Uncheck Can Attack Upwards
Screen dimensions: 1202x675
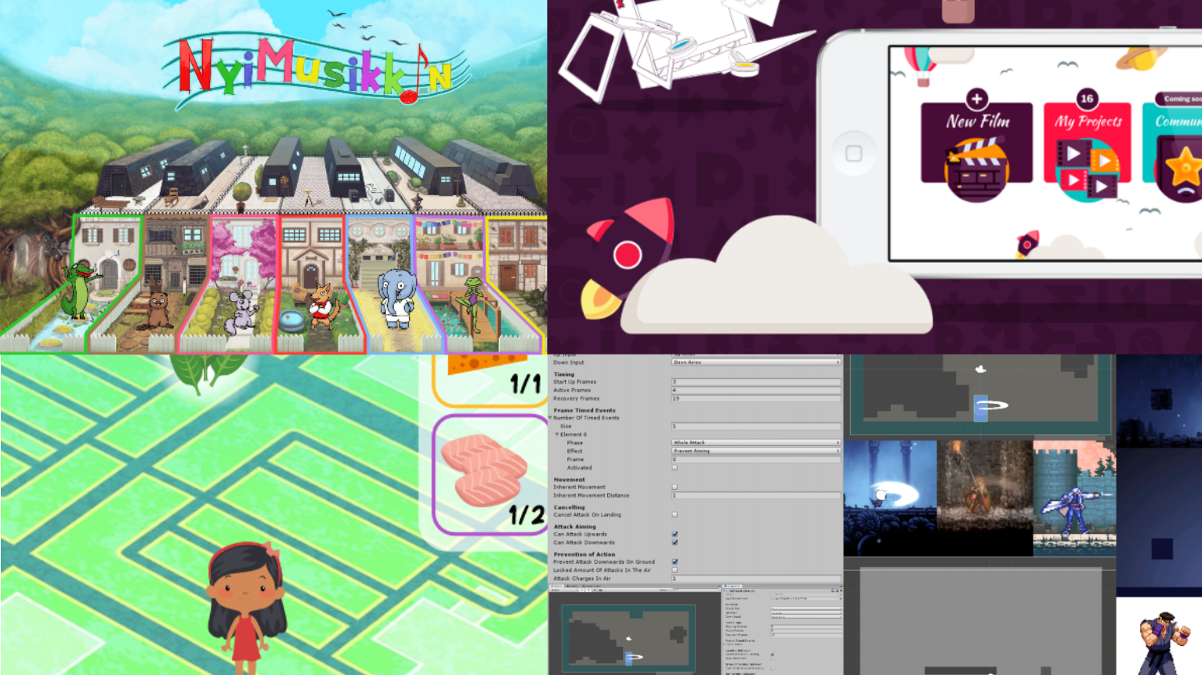tap(675, 534)
